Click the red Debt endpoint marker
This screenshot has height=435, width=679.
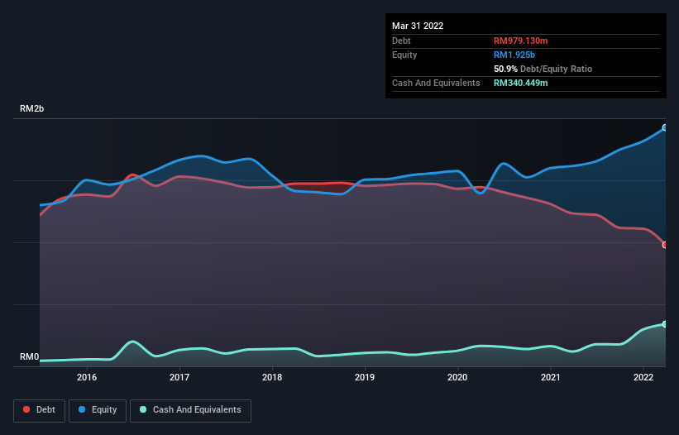pos(665,245)
